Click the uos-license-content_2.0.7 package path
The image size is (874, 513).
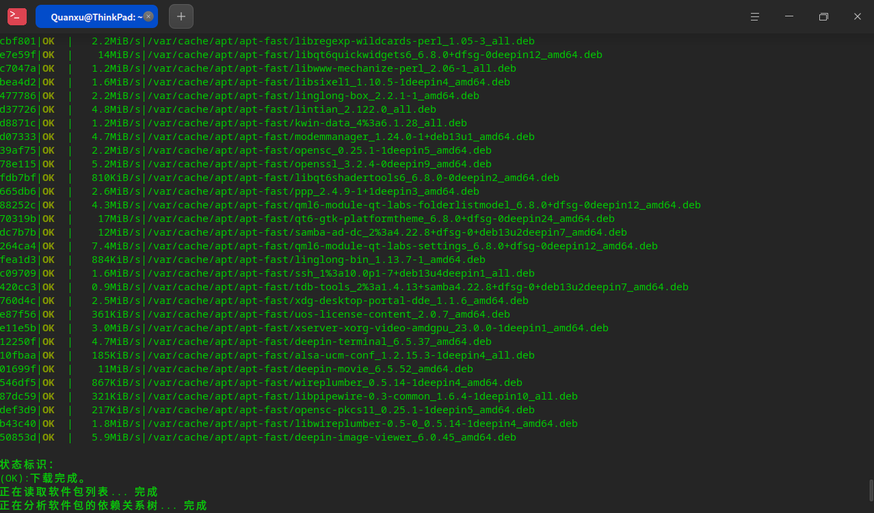pos(329,314)
